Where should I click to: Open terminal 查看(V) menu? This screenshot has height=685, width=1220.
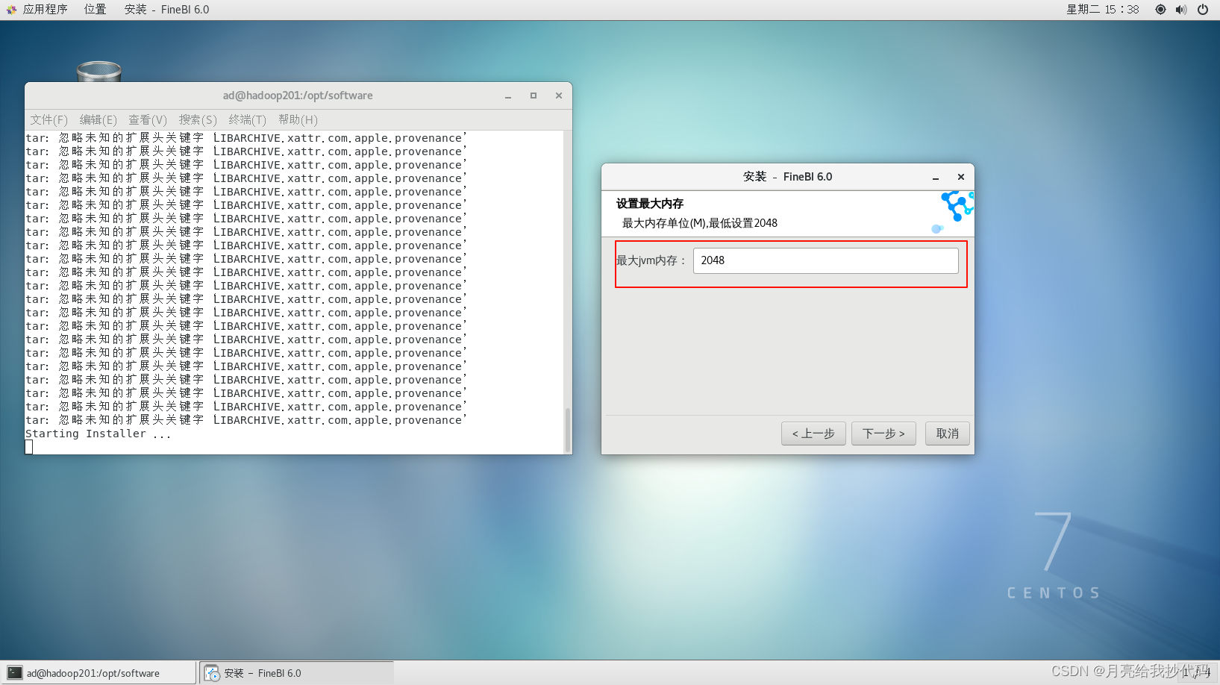pos(148,119)
